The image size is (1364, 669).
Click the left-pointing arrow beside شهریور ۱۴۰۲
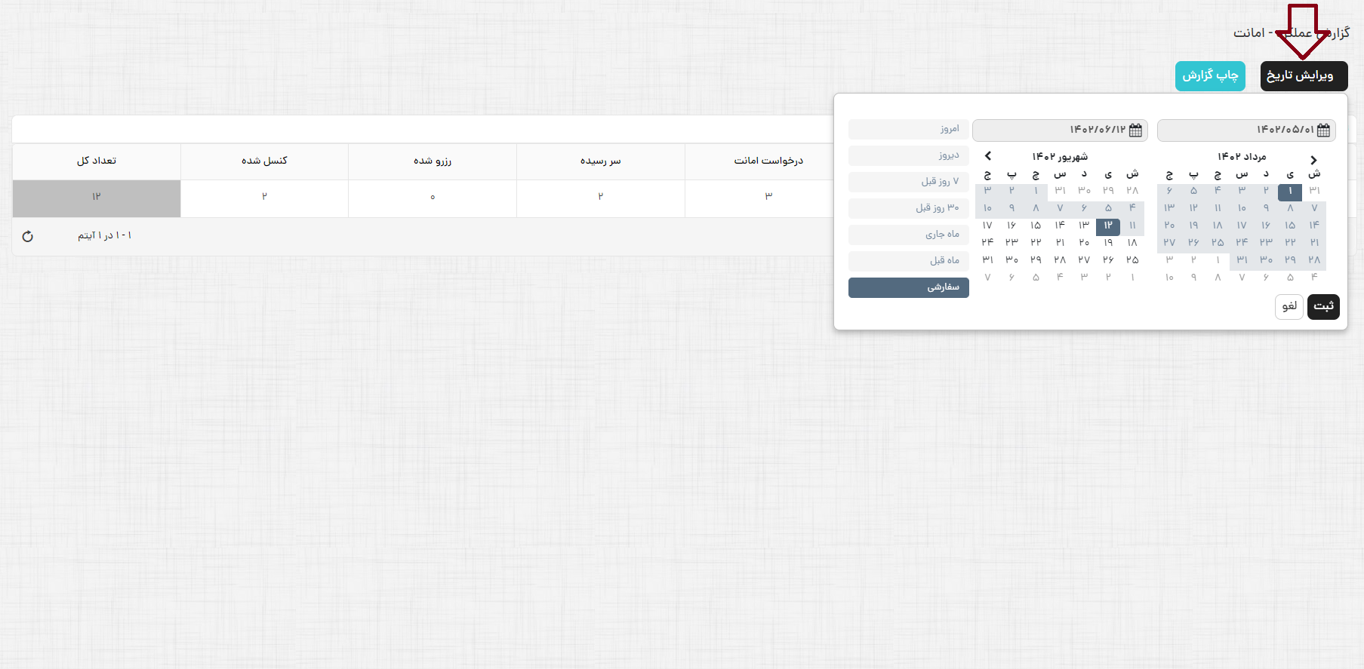[x=988, y=156]
